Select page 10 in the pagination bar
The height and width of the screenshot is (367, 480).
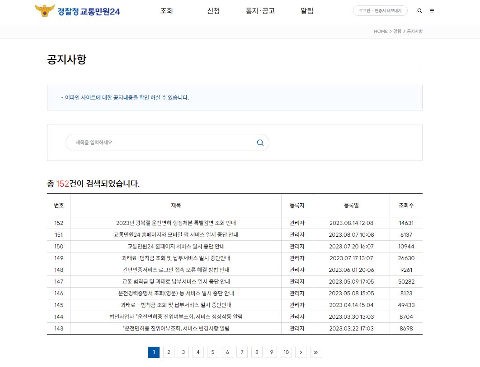click(x=286, y=352)
